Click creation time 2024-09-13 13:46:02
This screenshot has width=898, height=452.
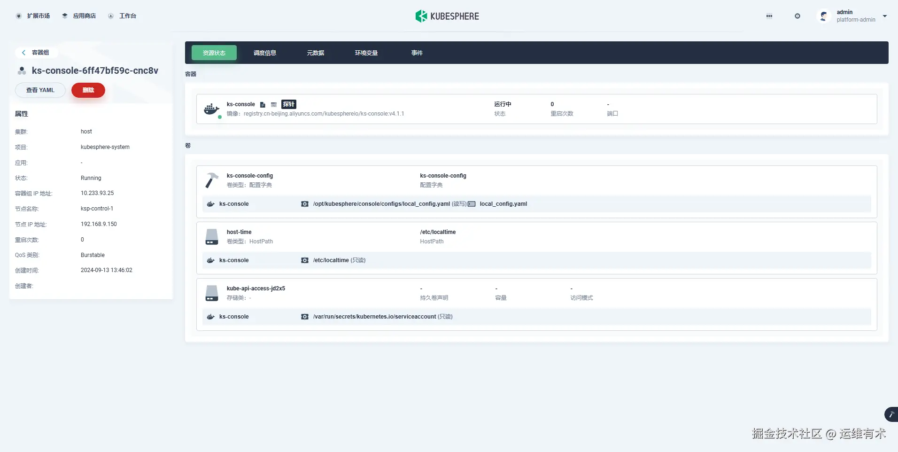pyautogui.click(x=107, y=270)
